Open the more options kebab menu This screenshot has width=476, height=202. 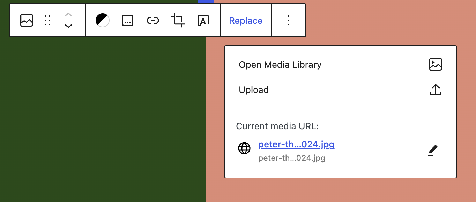point(289,20)
